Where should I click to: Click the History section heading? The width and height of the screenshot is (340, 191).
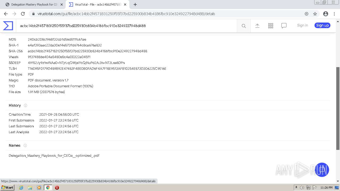coord(15,105)
